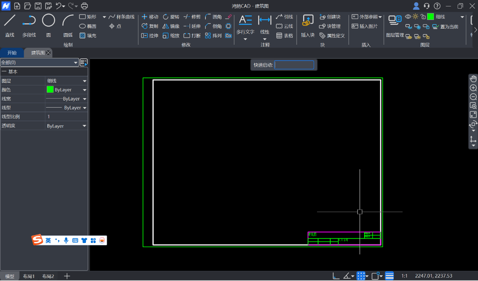Choose the 圆弧 arc tool
The width and height of the screenshot is (478, 281).
tap(68, 25)
